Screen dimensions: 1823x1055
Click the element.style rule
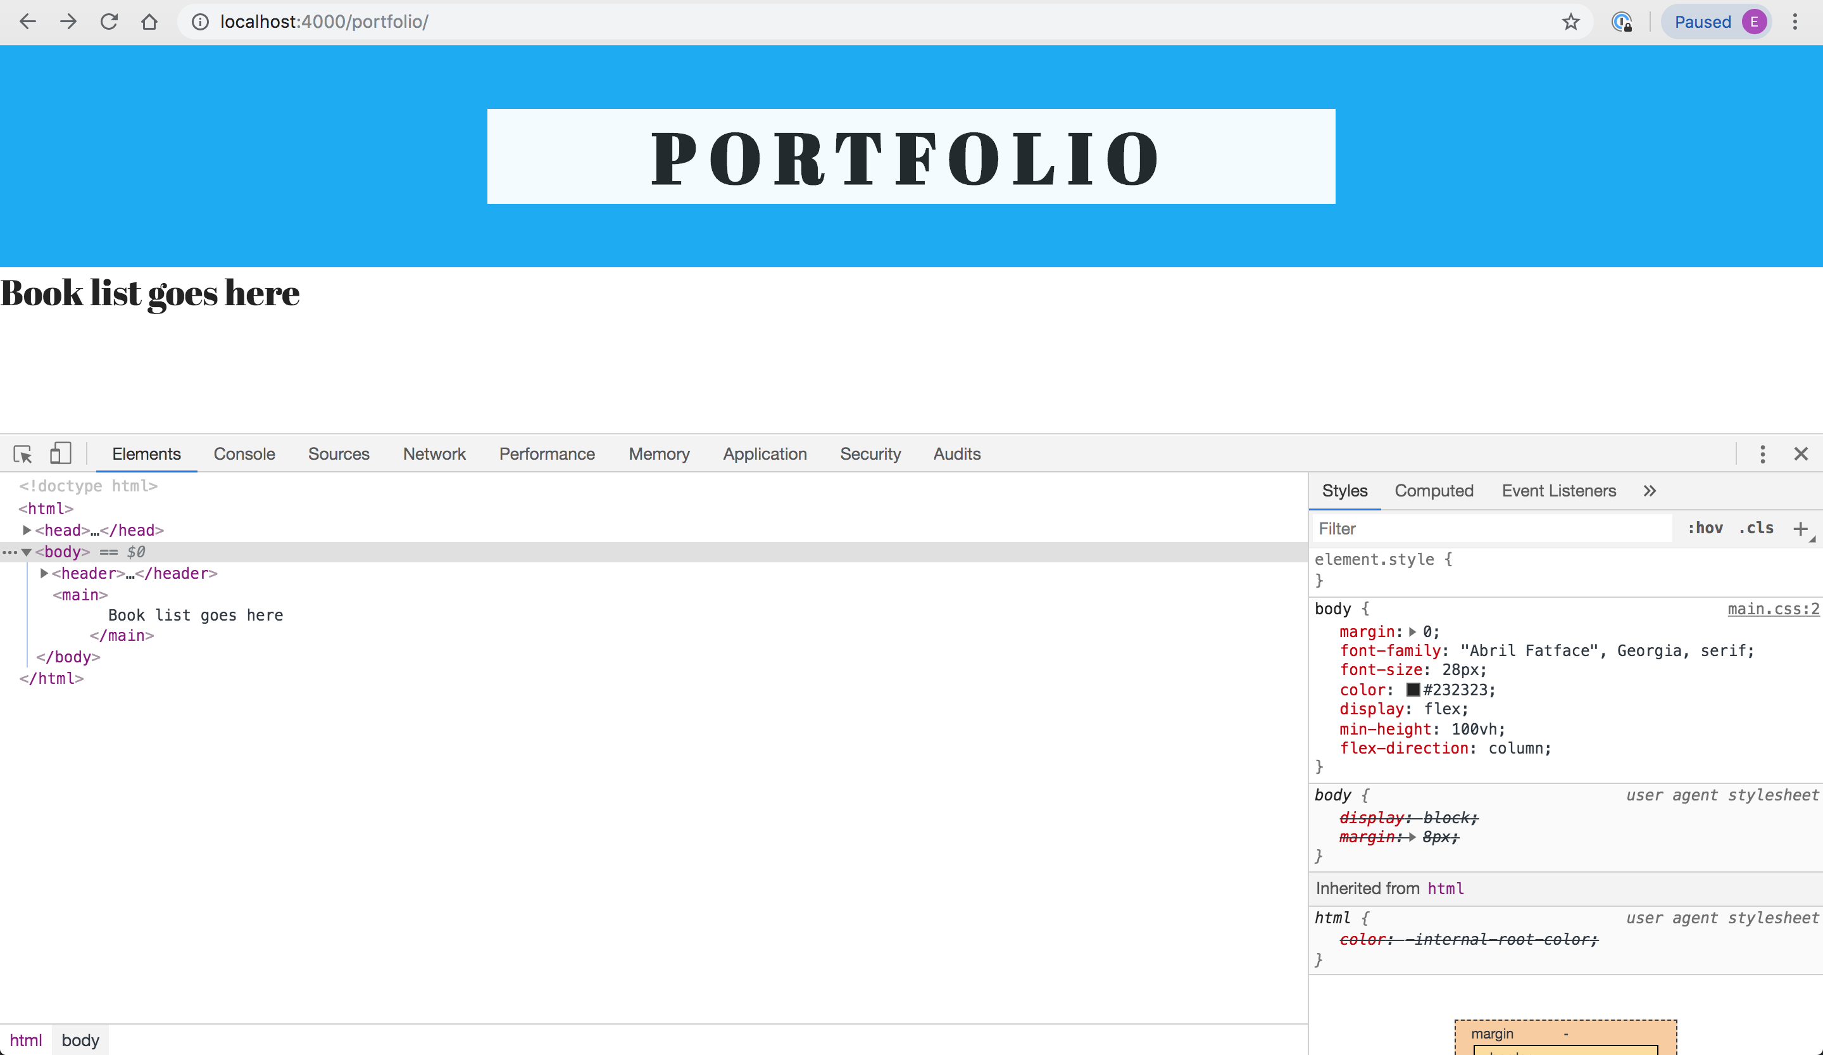pos(1382,559)
